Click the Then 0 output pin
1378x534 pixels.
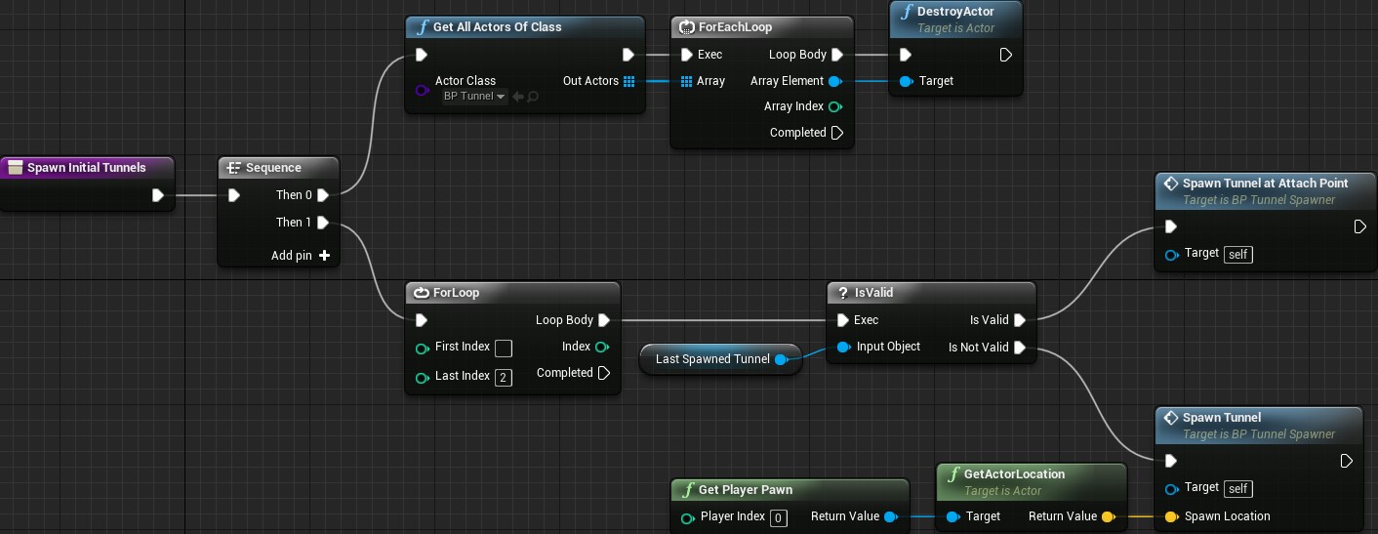tap(322, 195)
